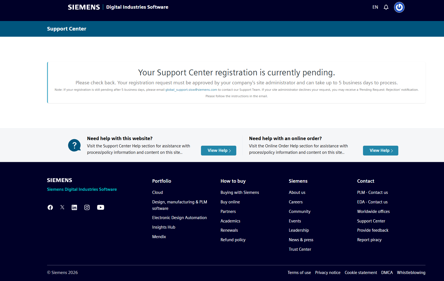Viewport: 444px width, 281px height.
Task: Open PLM - Contact us link
Action: click(373, 192)
